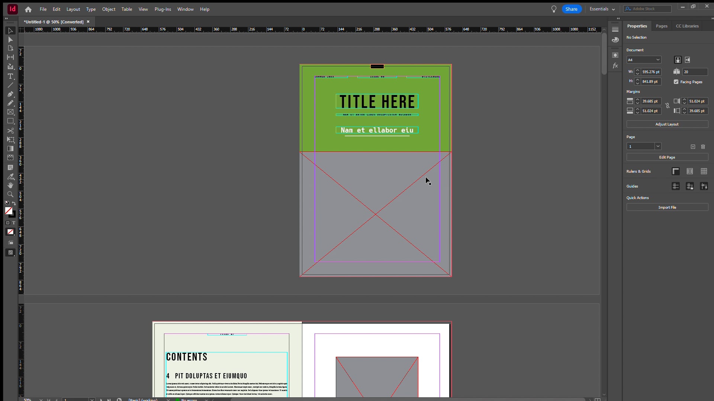Select the Selection tool in toolbar
714x401 pixels.
[x=10, y=31]
